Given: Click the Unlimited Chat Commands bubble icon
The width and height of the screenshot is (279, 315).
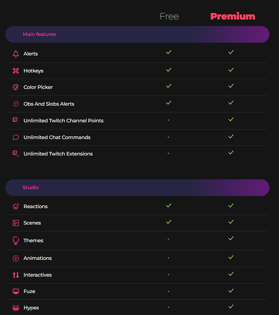Looking at the screenshot, I should point(16,138).
